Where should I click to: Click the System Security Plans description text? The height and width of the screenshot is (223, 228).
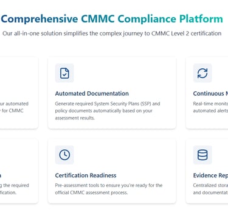point(108,111)
